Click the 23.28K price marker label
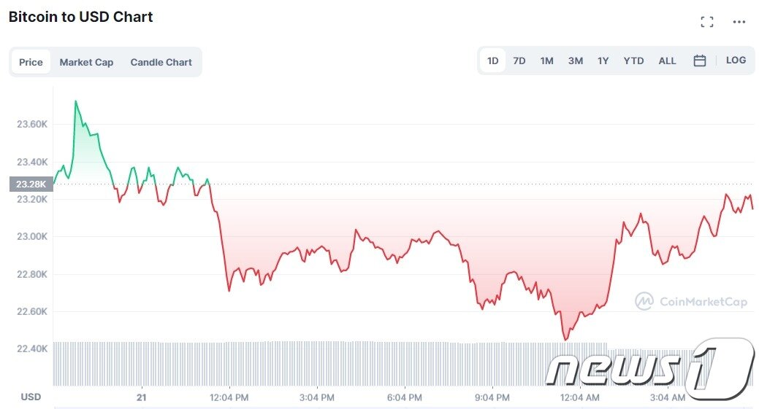 pyautogui.click(x=31, y=184)
